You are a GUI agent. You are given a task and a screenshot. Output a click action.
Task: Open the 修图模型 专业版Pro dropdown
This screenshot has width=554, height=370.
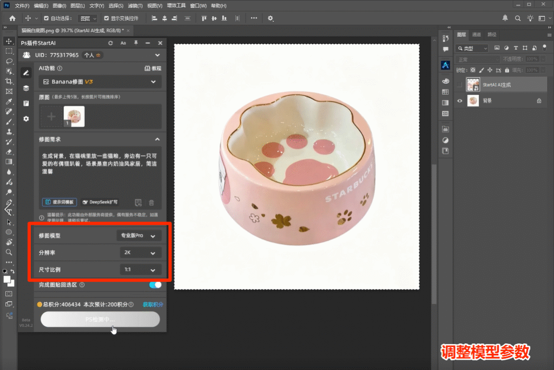[139, 236]
